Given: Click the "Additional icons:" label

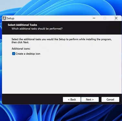Looking at the screenshot, I should (x=21, y=49).
